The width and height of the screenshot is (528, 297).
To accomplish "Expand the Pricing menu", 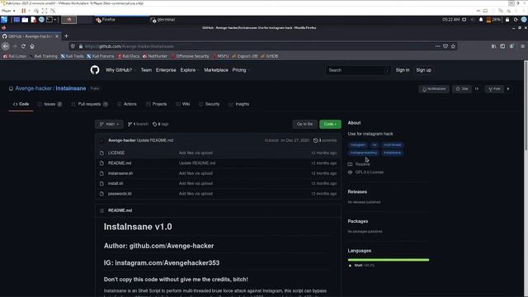I will point(241,70).
